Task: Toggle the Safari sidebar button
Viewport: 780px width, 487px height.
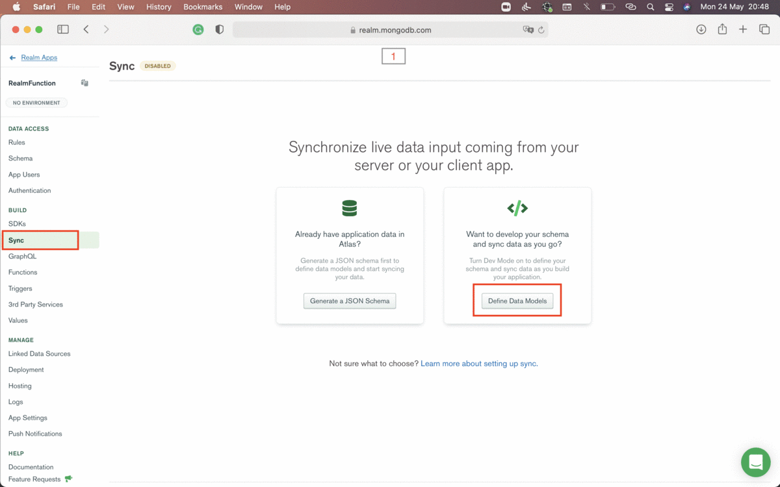Action: tap(63, 30)
